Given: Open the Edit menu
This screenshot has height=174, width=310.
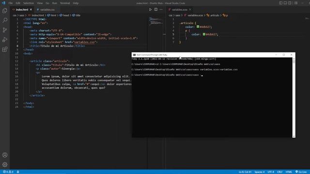Looking at the screenshot, I should tap(18, 3).
